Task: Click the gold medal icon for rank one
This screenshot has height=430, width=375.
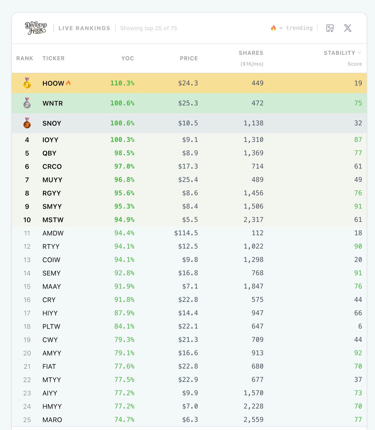Action: 27,83
